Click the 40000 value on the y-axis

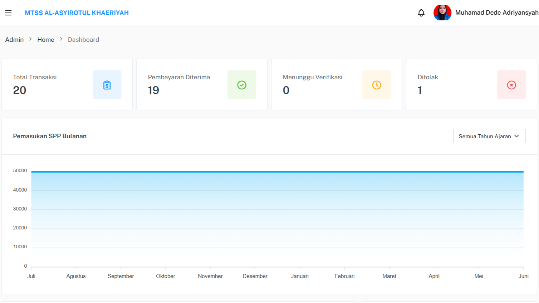20,190
